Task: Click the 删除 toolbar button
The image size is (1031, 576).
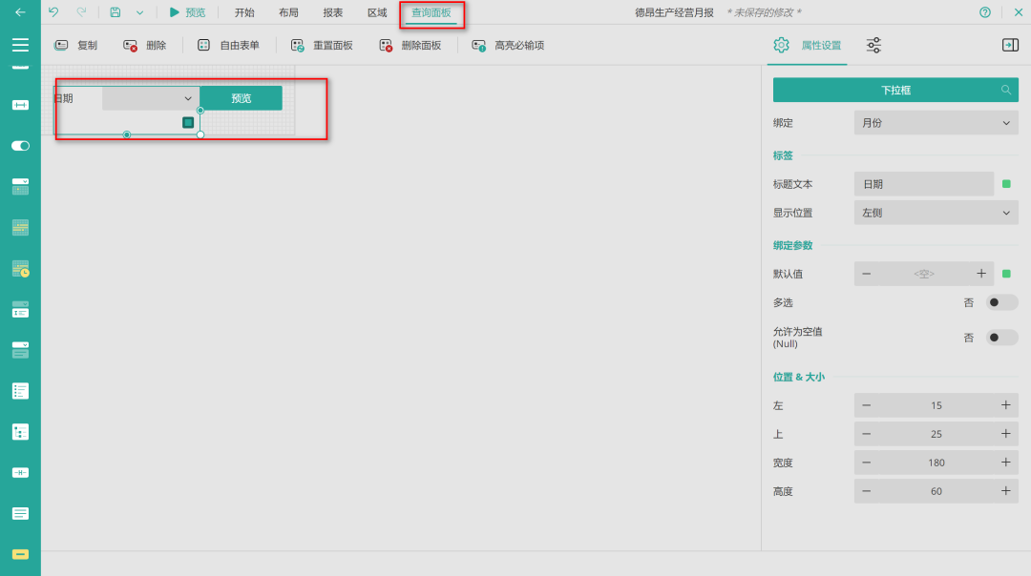Action: coord(145,46)
